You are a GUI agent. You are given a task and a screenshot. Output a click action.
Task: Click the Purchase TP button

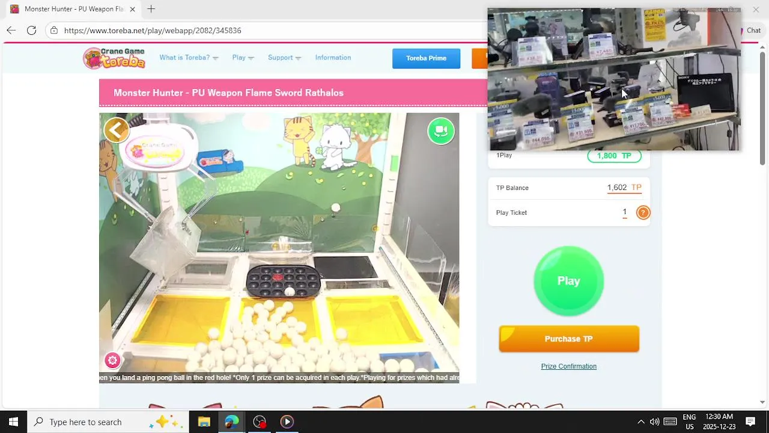[x=568, y=339]
